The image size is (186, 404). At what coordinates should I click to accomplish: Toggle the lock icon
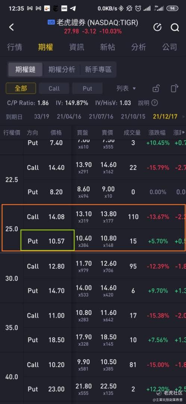point(156,89)
